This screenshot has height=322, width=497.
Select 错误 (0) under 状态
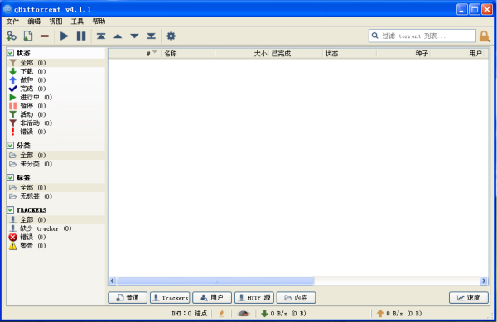[55, 132]
